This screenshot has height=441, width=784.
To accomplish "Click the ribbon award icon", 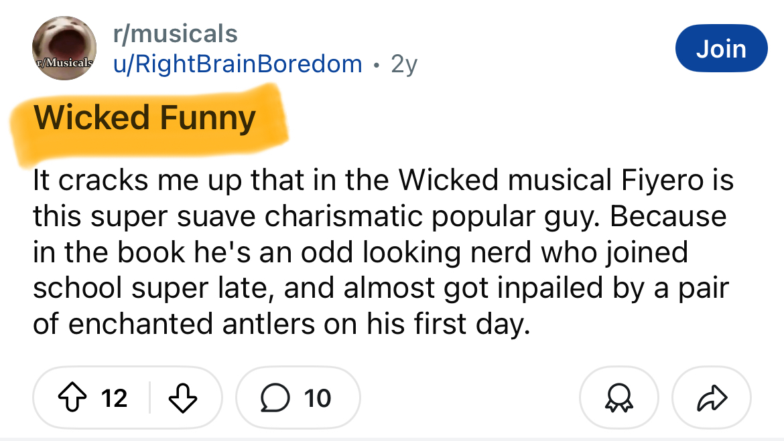I will pyautogui.click(x=618, y=398).
